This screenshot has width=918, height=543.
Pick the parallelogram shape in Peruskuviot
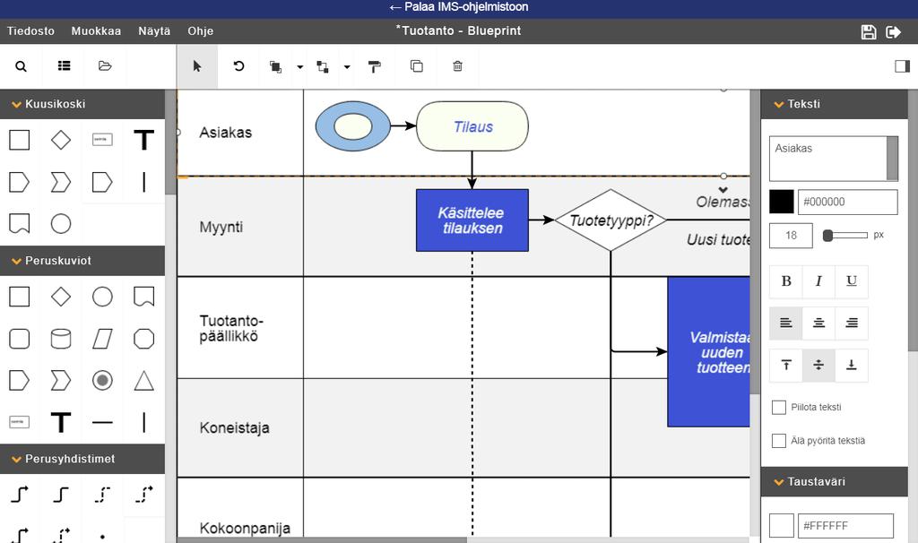click(102, 339)
